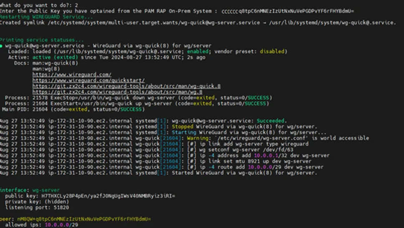
Task: Click the 'Main PID: 21604' line
Action: tap(73, 109)
